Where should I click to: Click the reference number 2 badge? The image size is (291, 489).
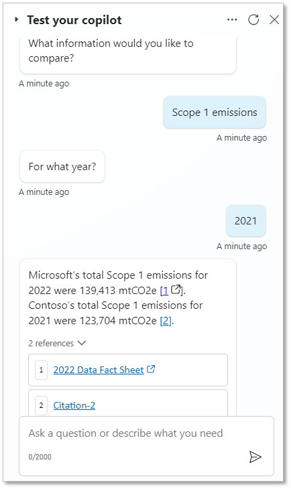tap(41, 405)
